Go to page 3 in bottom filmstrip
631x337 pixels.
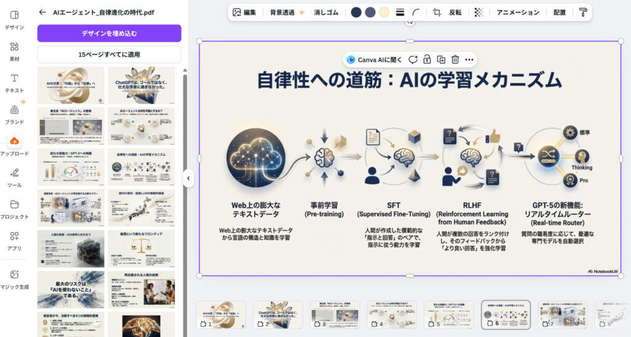335,315
